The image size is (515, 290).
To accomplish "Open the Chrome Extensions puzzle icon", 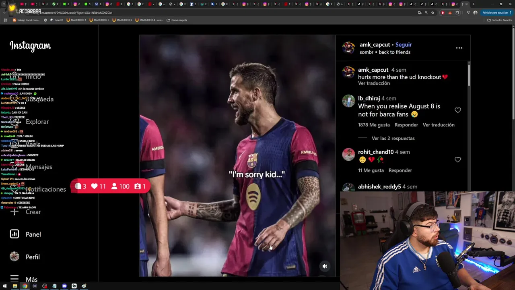I will [x=457, y=12].
